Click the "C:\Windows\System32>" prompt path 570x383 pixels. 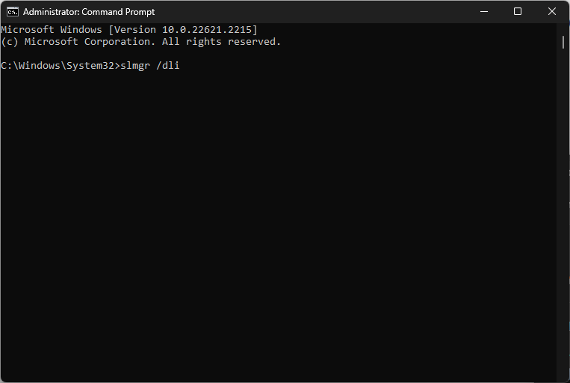click(x=58, y=66)
